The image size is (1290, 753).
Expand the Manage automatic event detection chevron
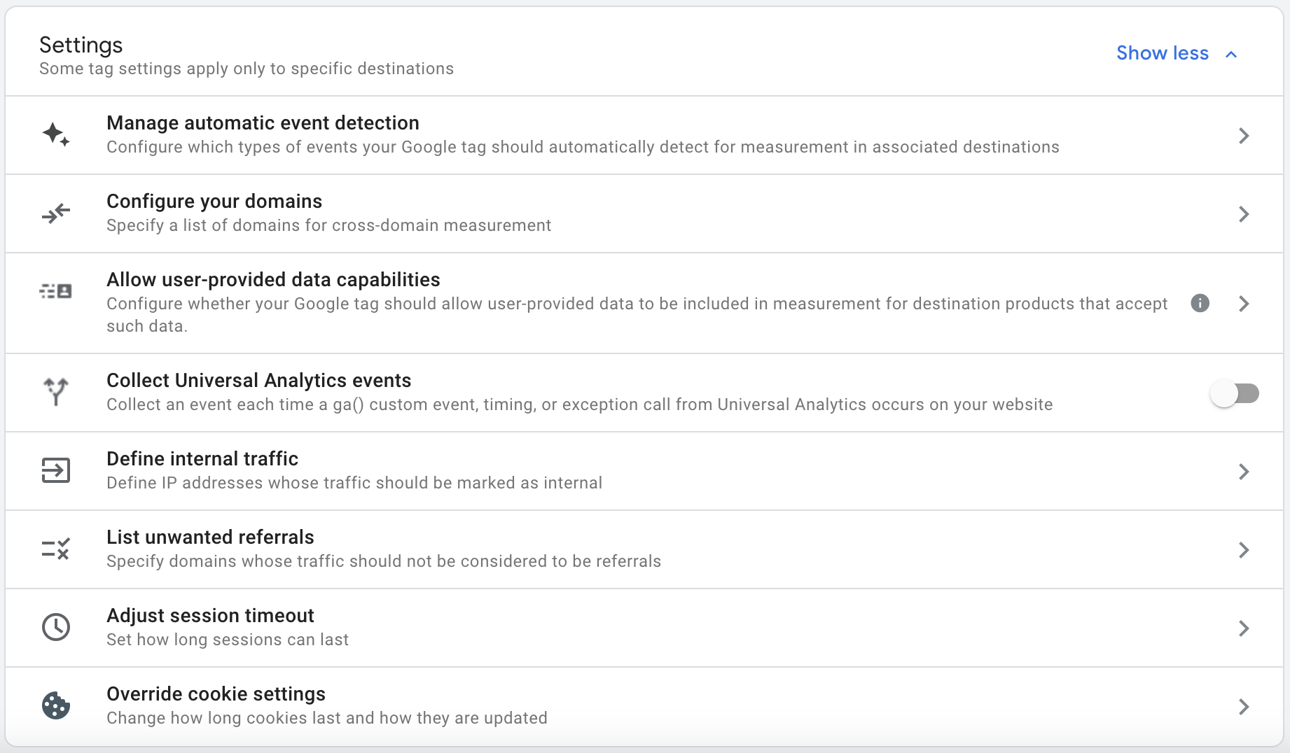click(1244, 135)
